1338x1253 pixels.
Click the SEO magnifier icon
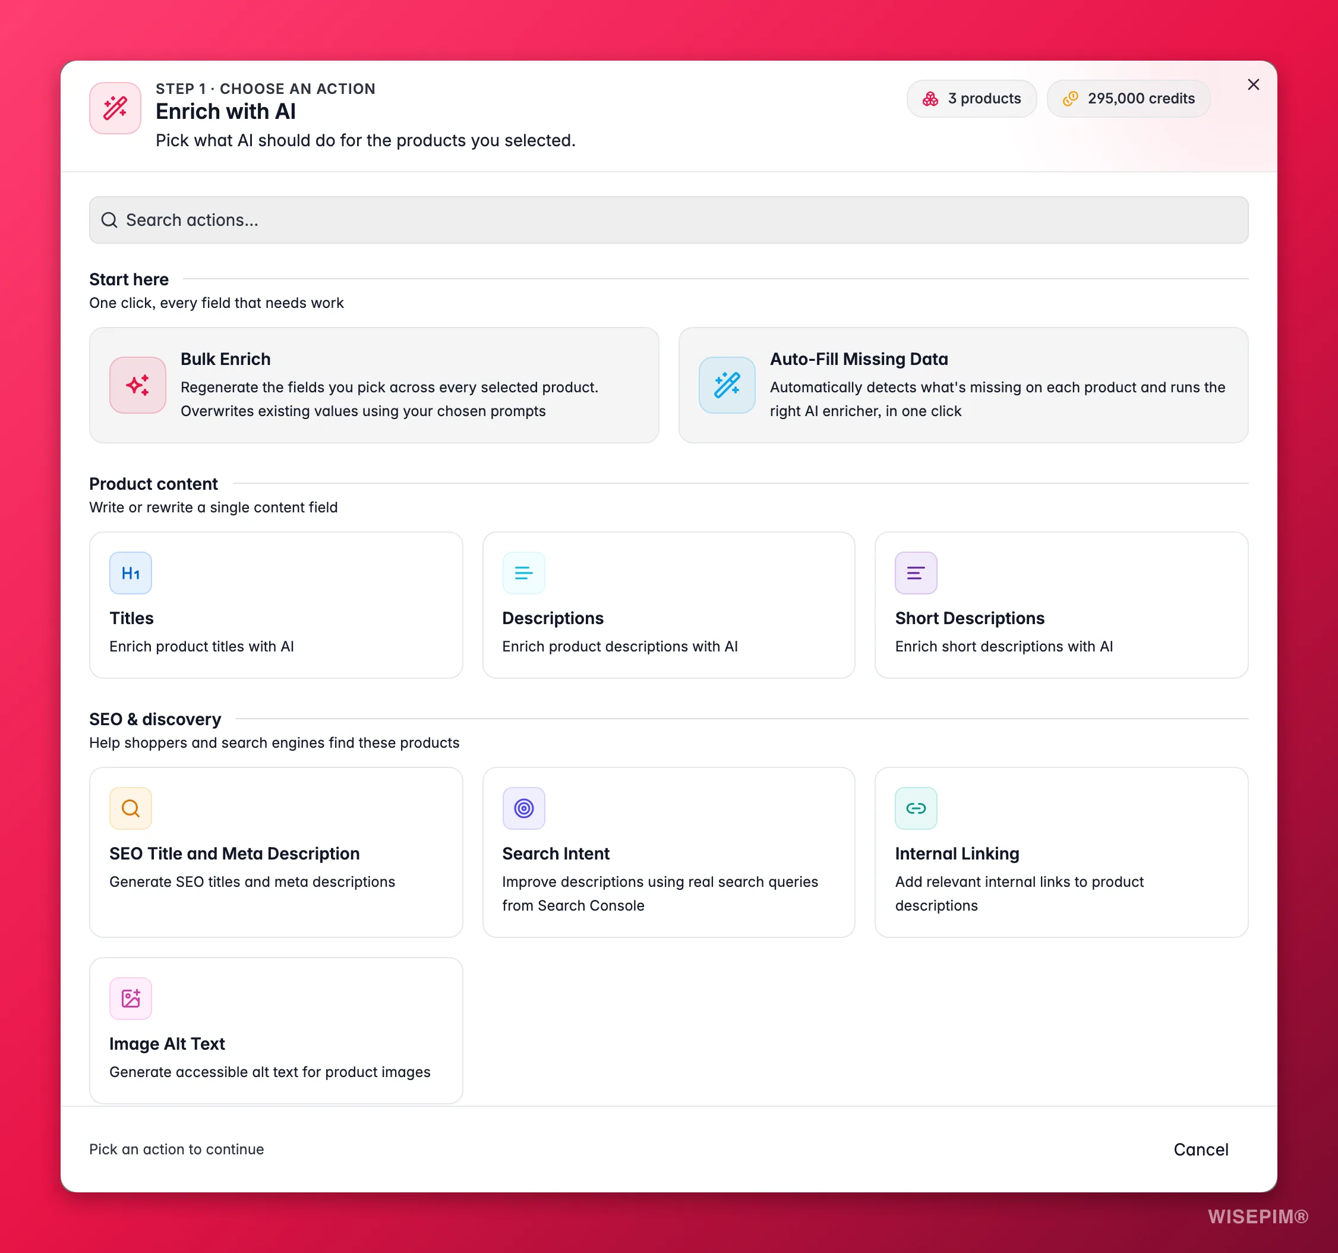click(x=131, y=808)
